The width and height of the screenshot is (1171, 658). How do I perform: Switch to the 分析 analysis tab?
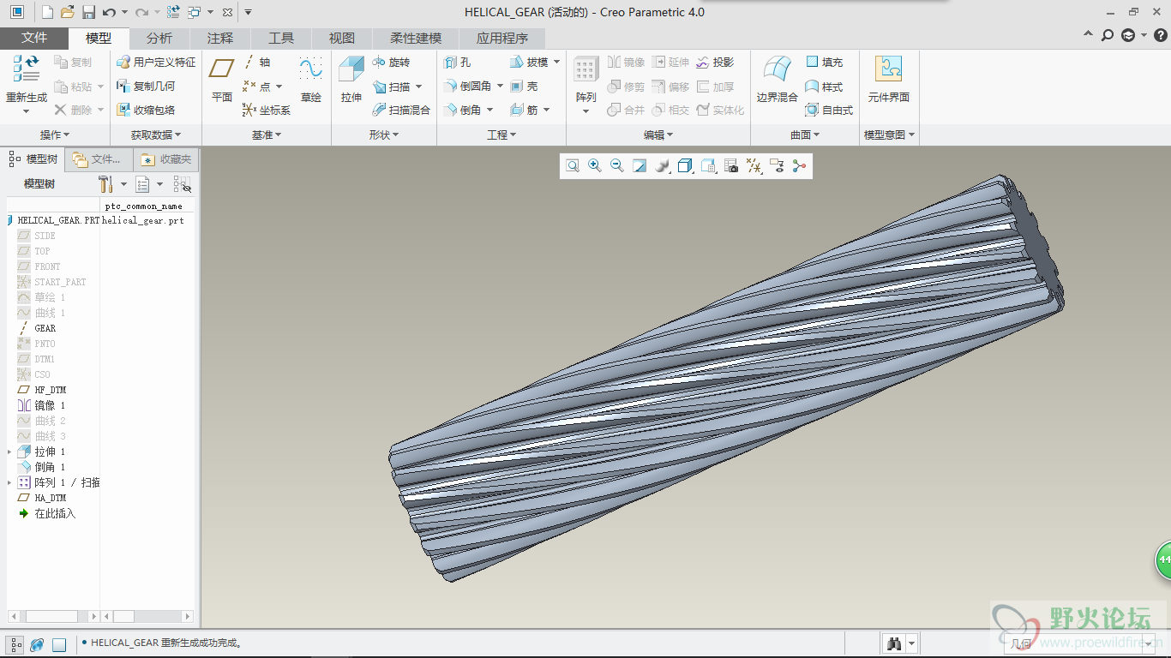(159, 39)
